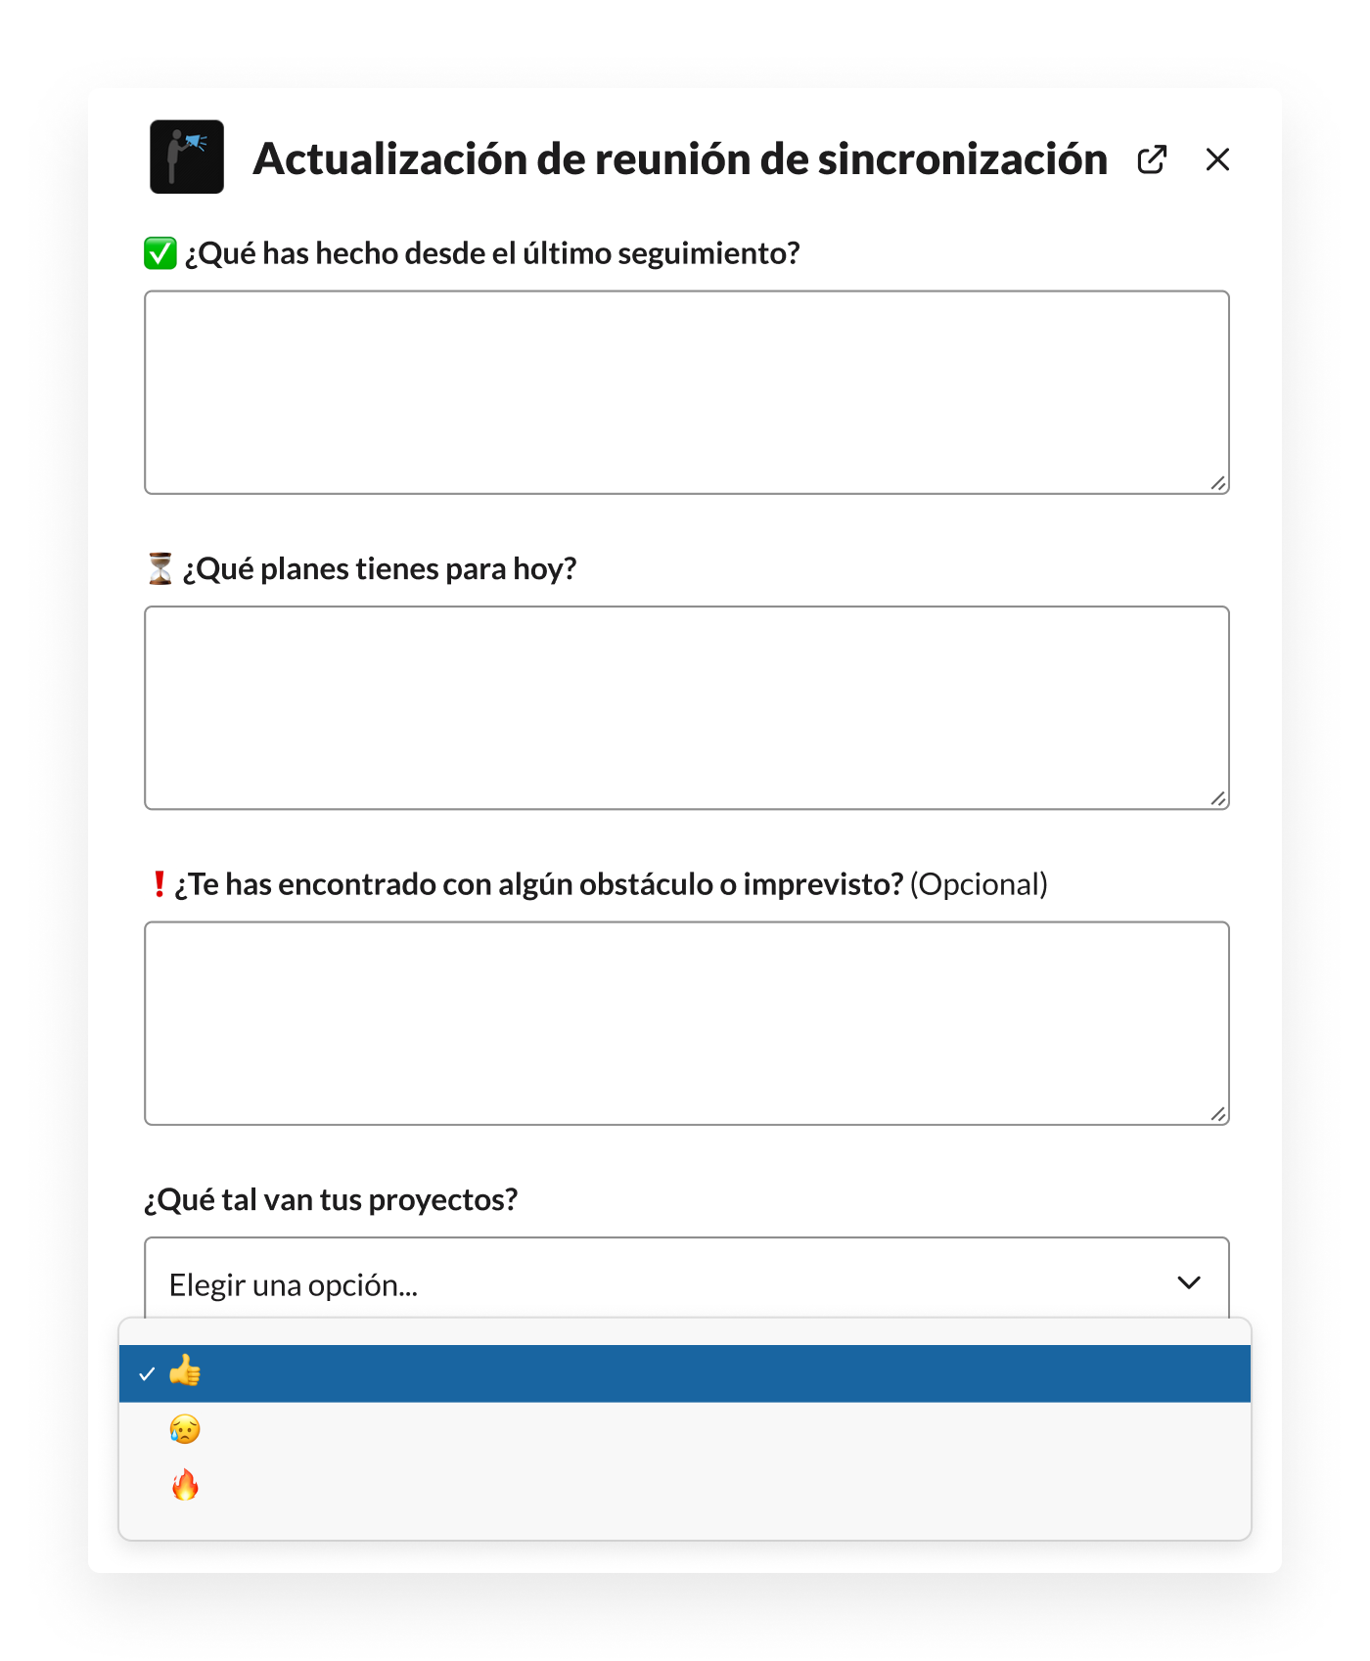The image size is (1370, 1661).
Task: Focus the obstacles text area marked Opcional
Action: pyautogui.click(x=687, y=1023)
